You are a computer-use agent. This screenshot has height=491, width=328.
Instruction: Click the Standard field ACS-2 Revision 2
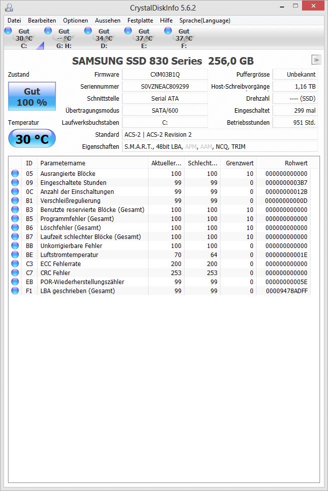pos(220,135)
